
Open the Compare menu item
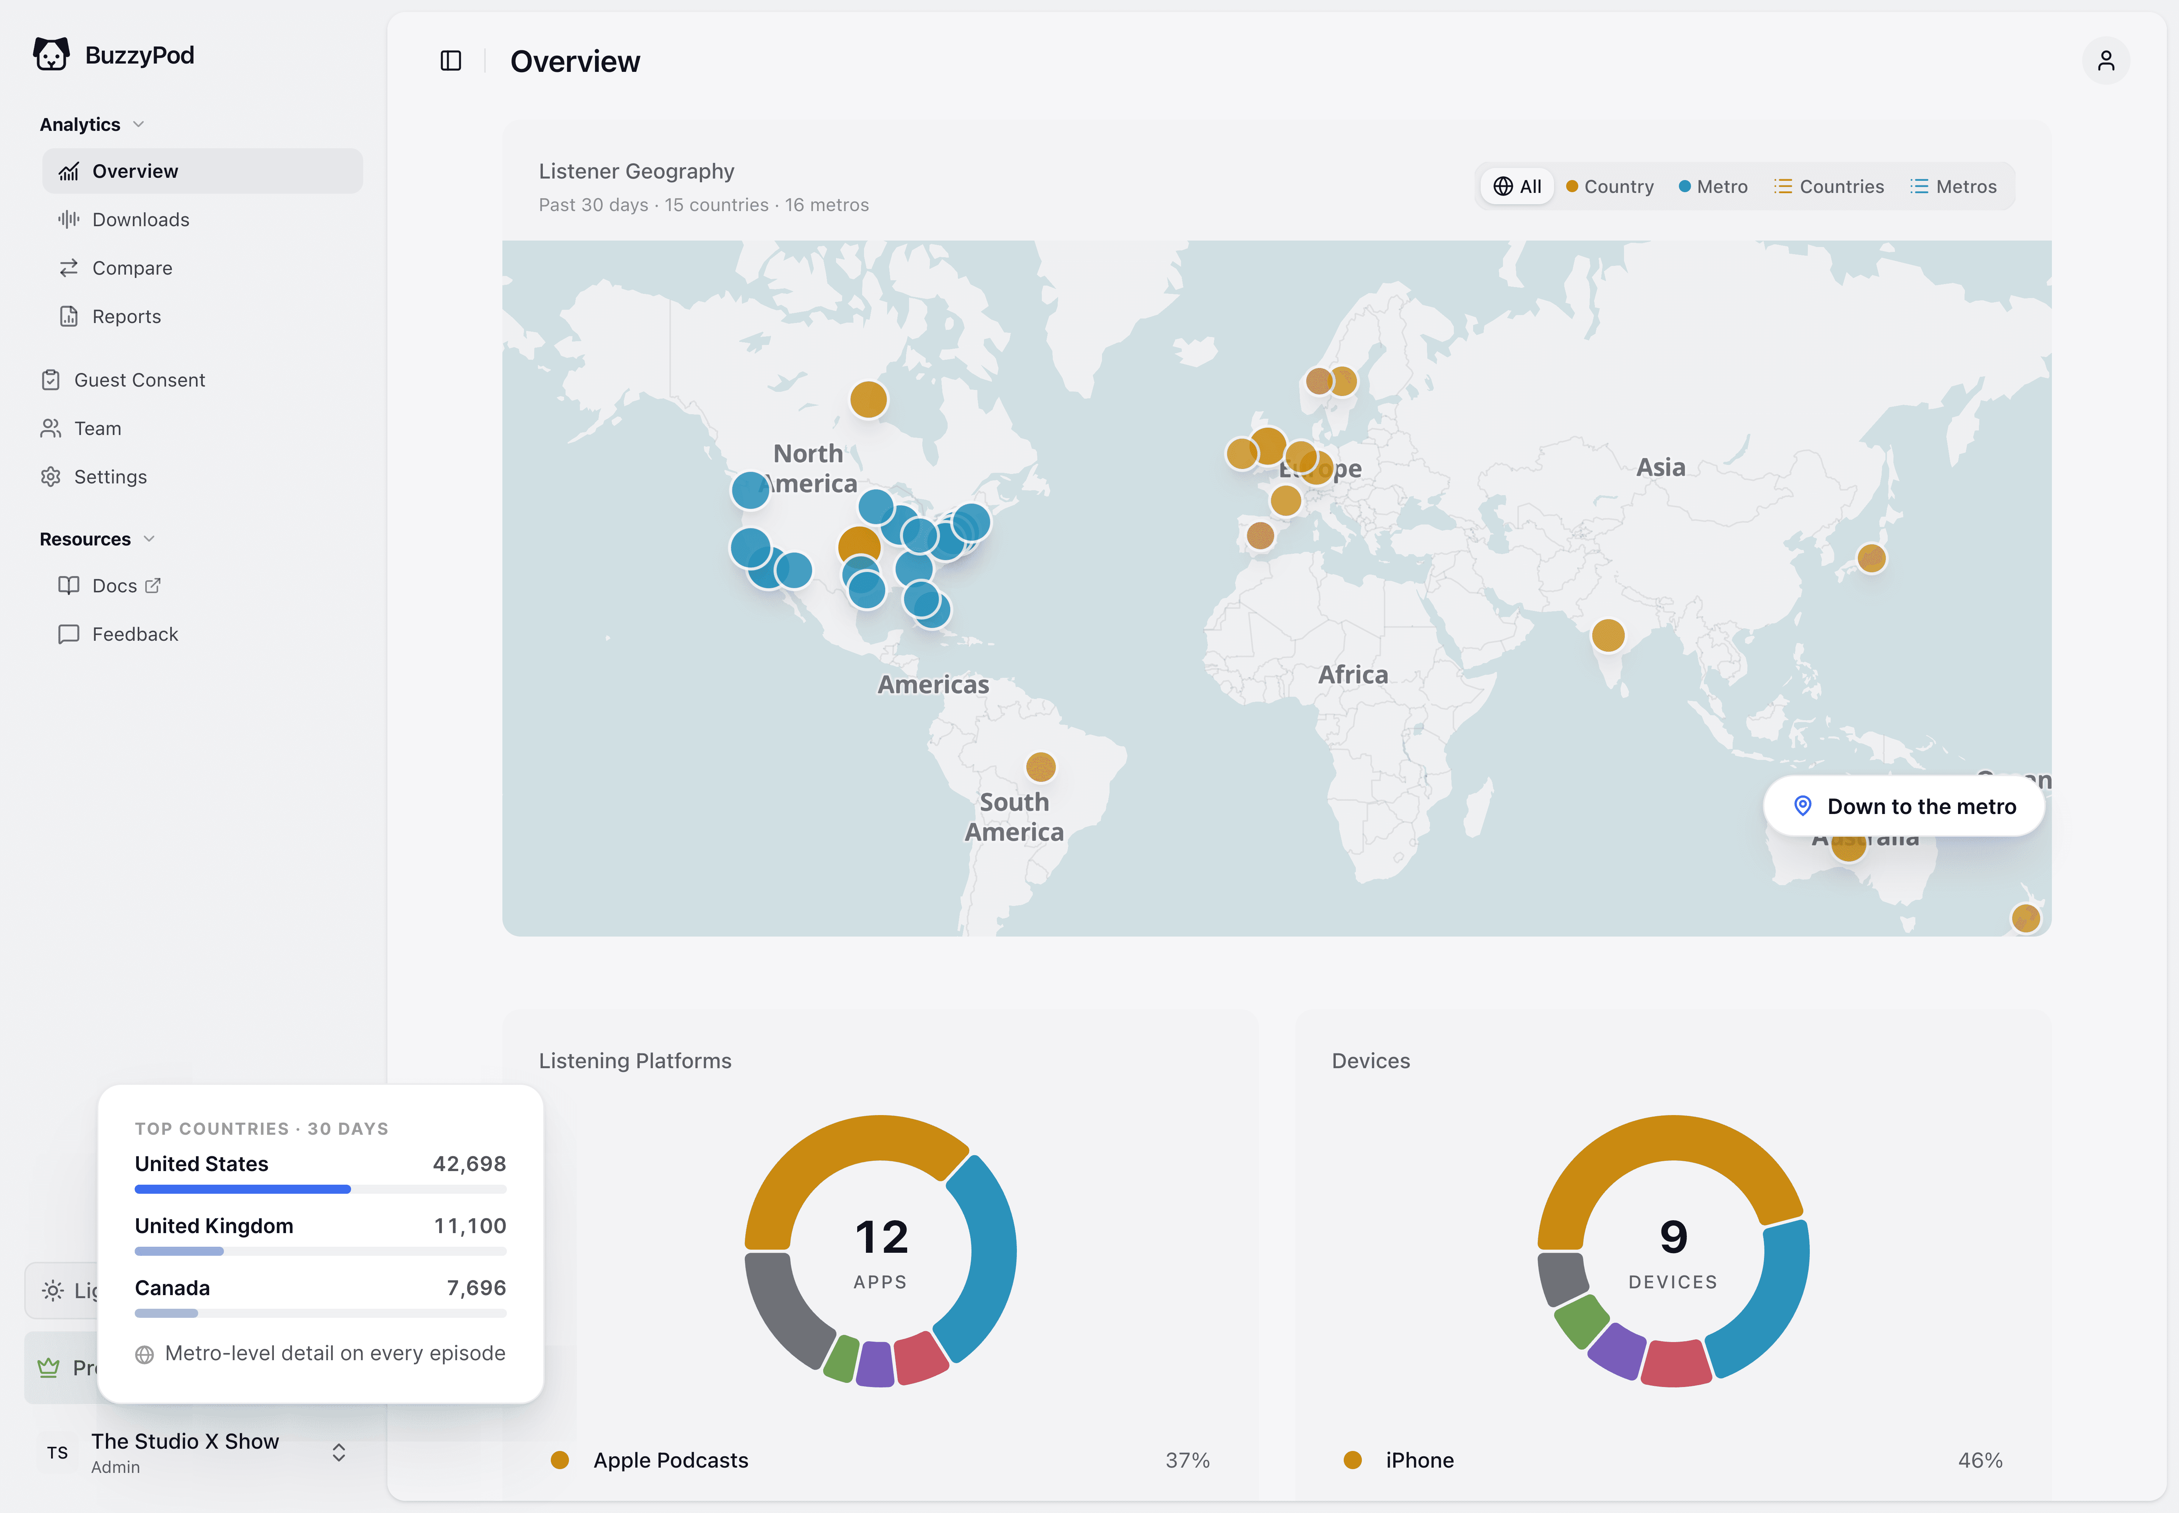[x=202, y=268]
